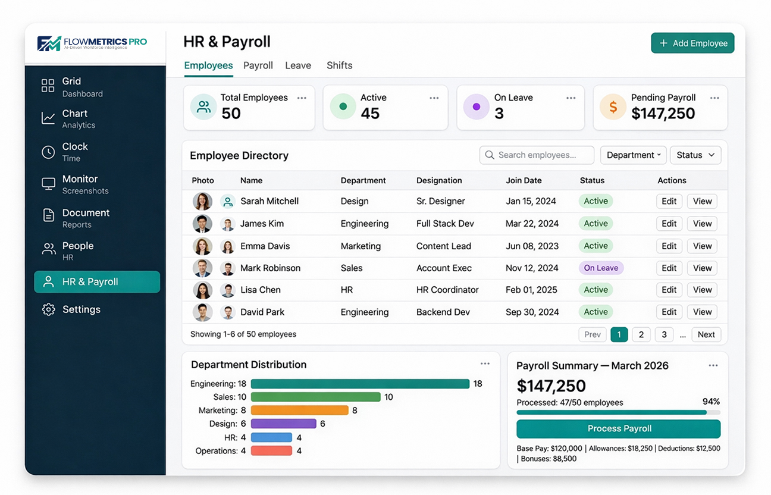The image size is (771, 495).
Task: Click the Monitor Screenshots sidebar icon
Action: [x=48, y=184]
